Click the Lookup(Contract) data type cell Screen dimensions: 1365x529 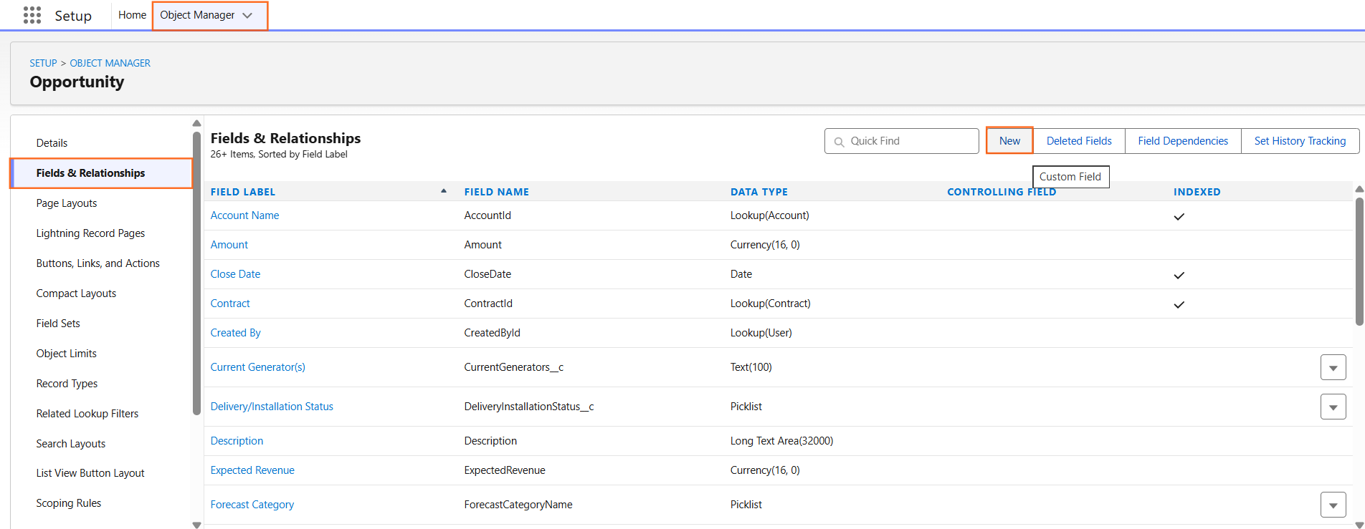coord(770,304)
